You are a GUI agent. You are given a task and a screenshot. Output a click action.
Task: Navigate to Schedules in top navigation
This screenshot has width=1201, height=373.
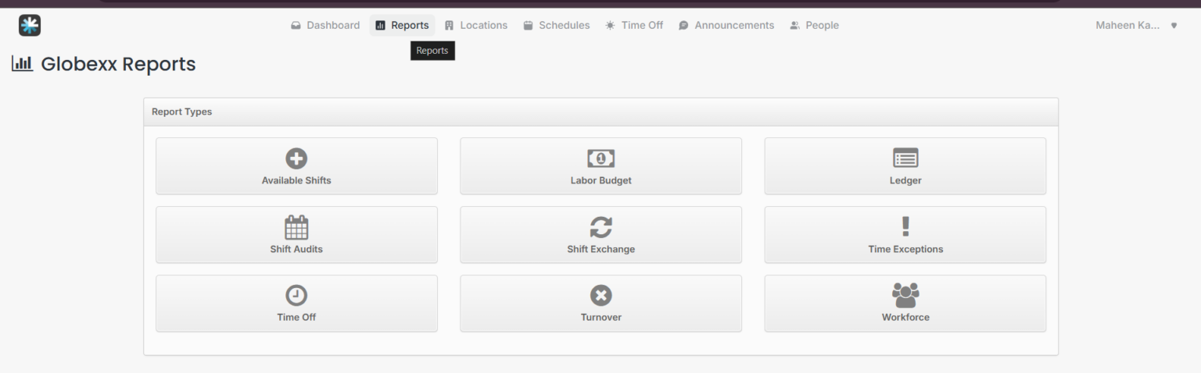click(x=556, y=25)
